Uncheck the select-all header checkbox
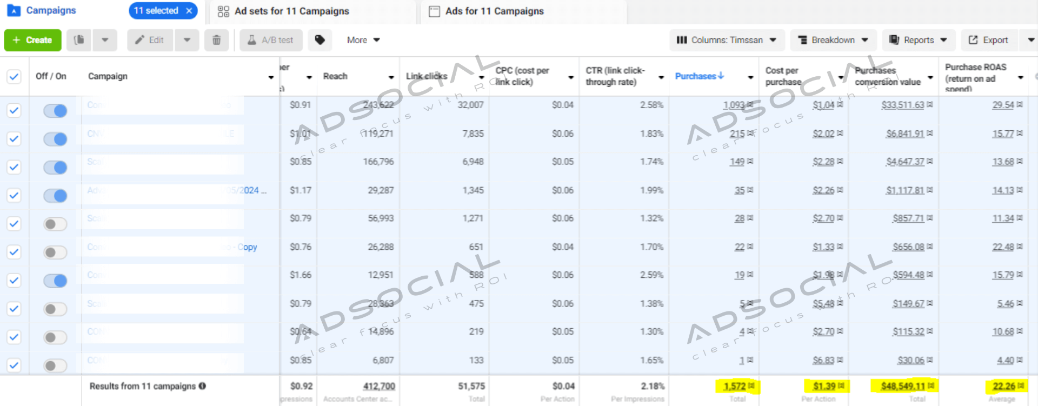The width and height of the screenshot is (1038, 406). [x=14, y=76]
